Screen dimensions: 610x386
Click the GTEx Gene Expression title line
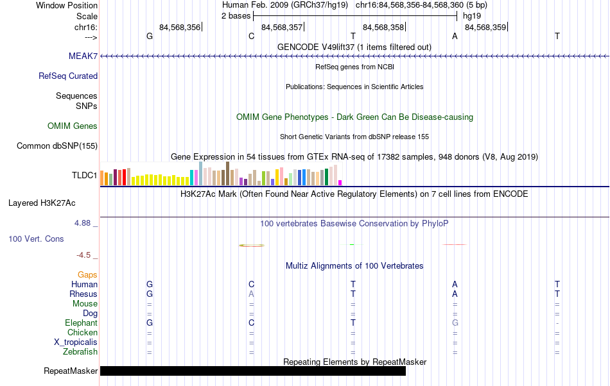tap(354, 157)
